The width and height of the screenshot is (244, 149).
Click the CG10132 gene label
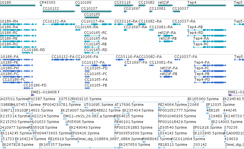click(51, 8)
